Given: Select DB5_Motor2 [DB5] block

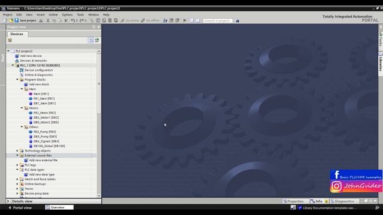Looking at the screenshot, I should [x=46, y=122].
